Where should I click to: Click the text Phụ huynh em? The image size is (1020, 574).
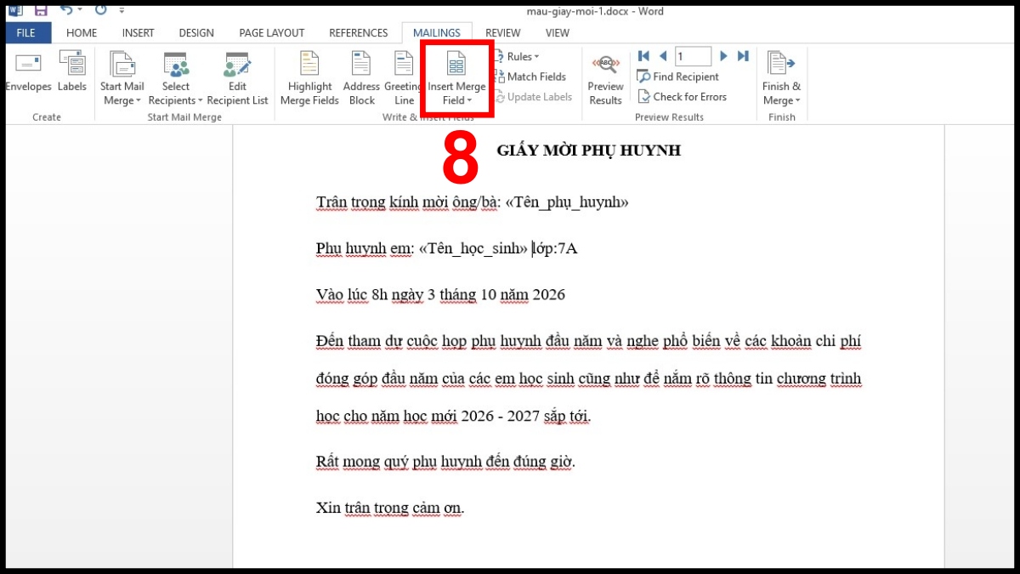coord(365,248)
